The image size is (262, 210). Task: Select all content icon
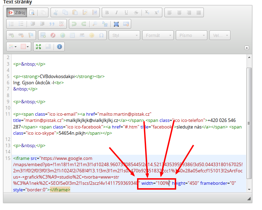click(x=116, y=24)
